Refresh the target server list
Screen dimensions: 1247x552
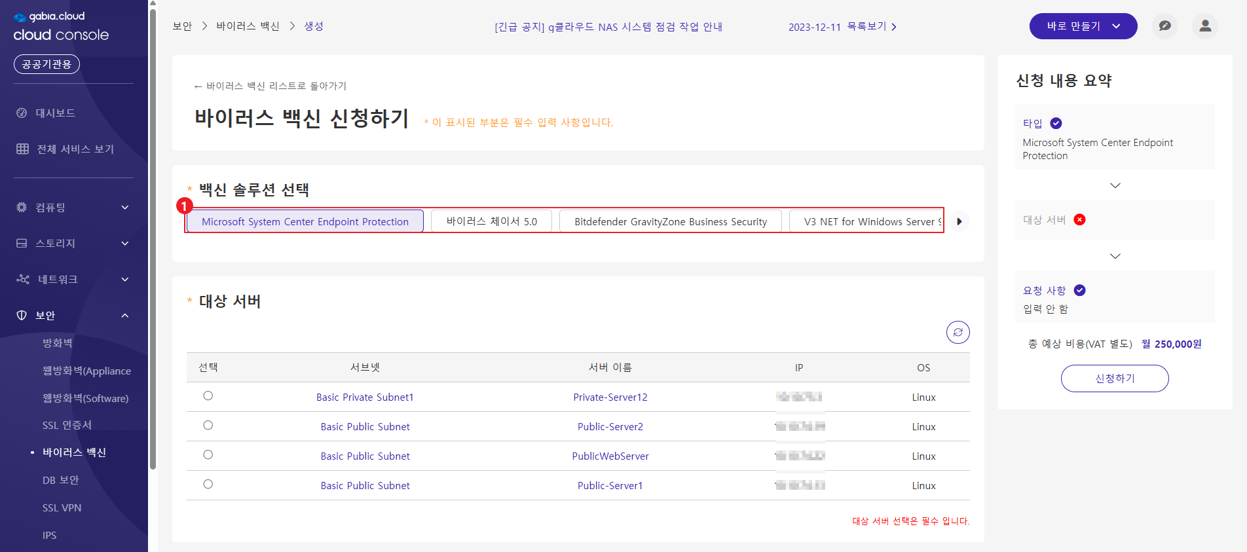point(958,332)
